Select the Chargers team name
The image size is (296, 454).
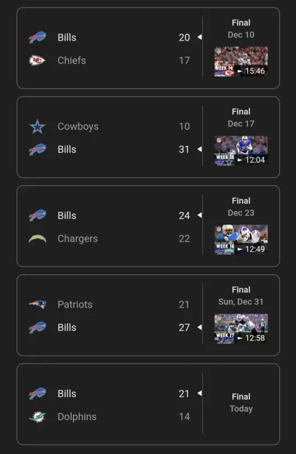(x=77, y=239)
